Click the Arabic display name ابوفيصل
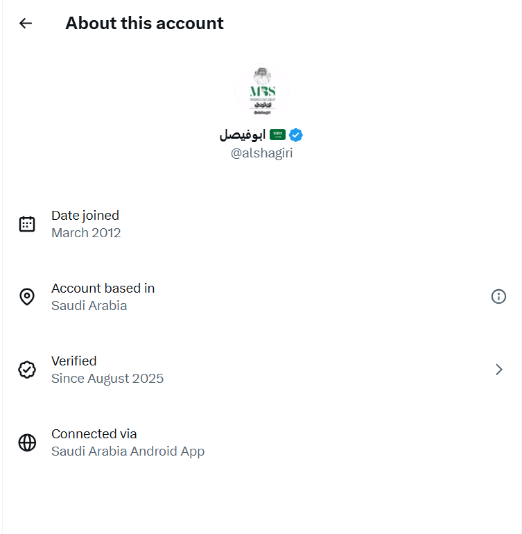This screenshot has width=522, height=534. coord(243,135)
